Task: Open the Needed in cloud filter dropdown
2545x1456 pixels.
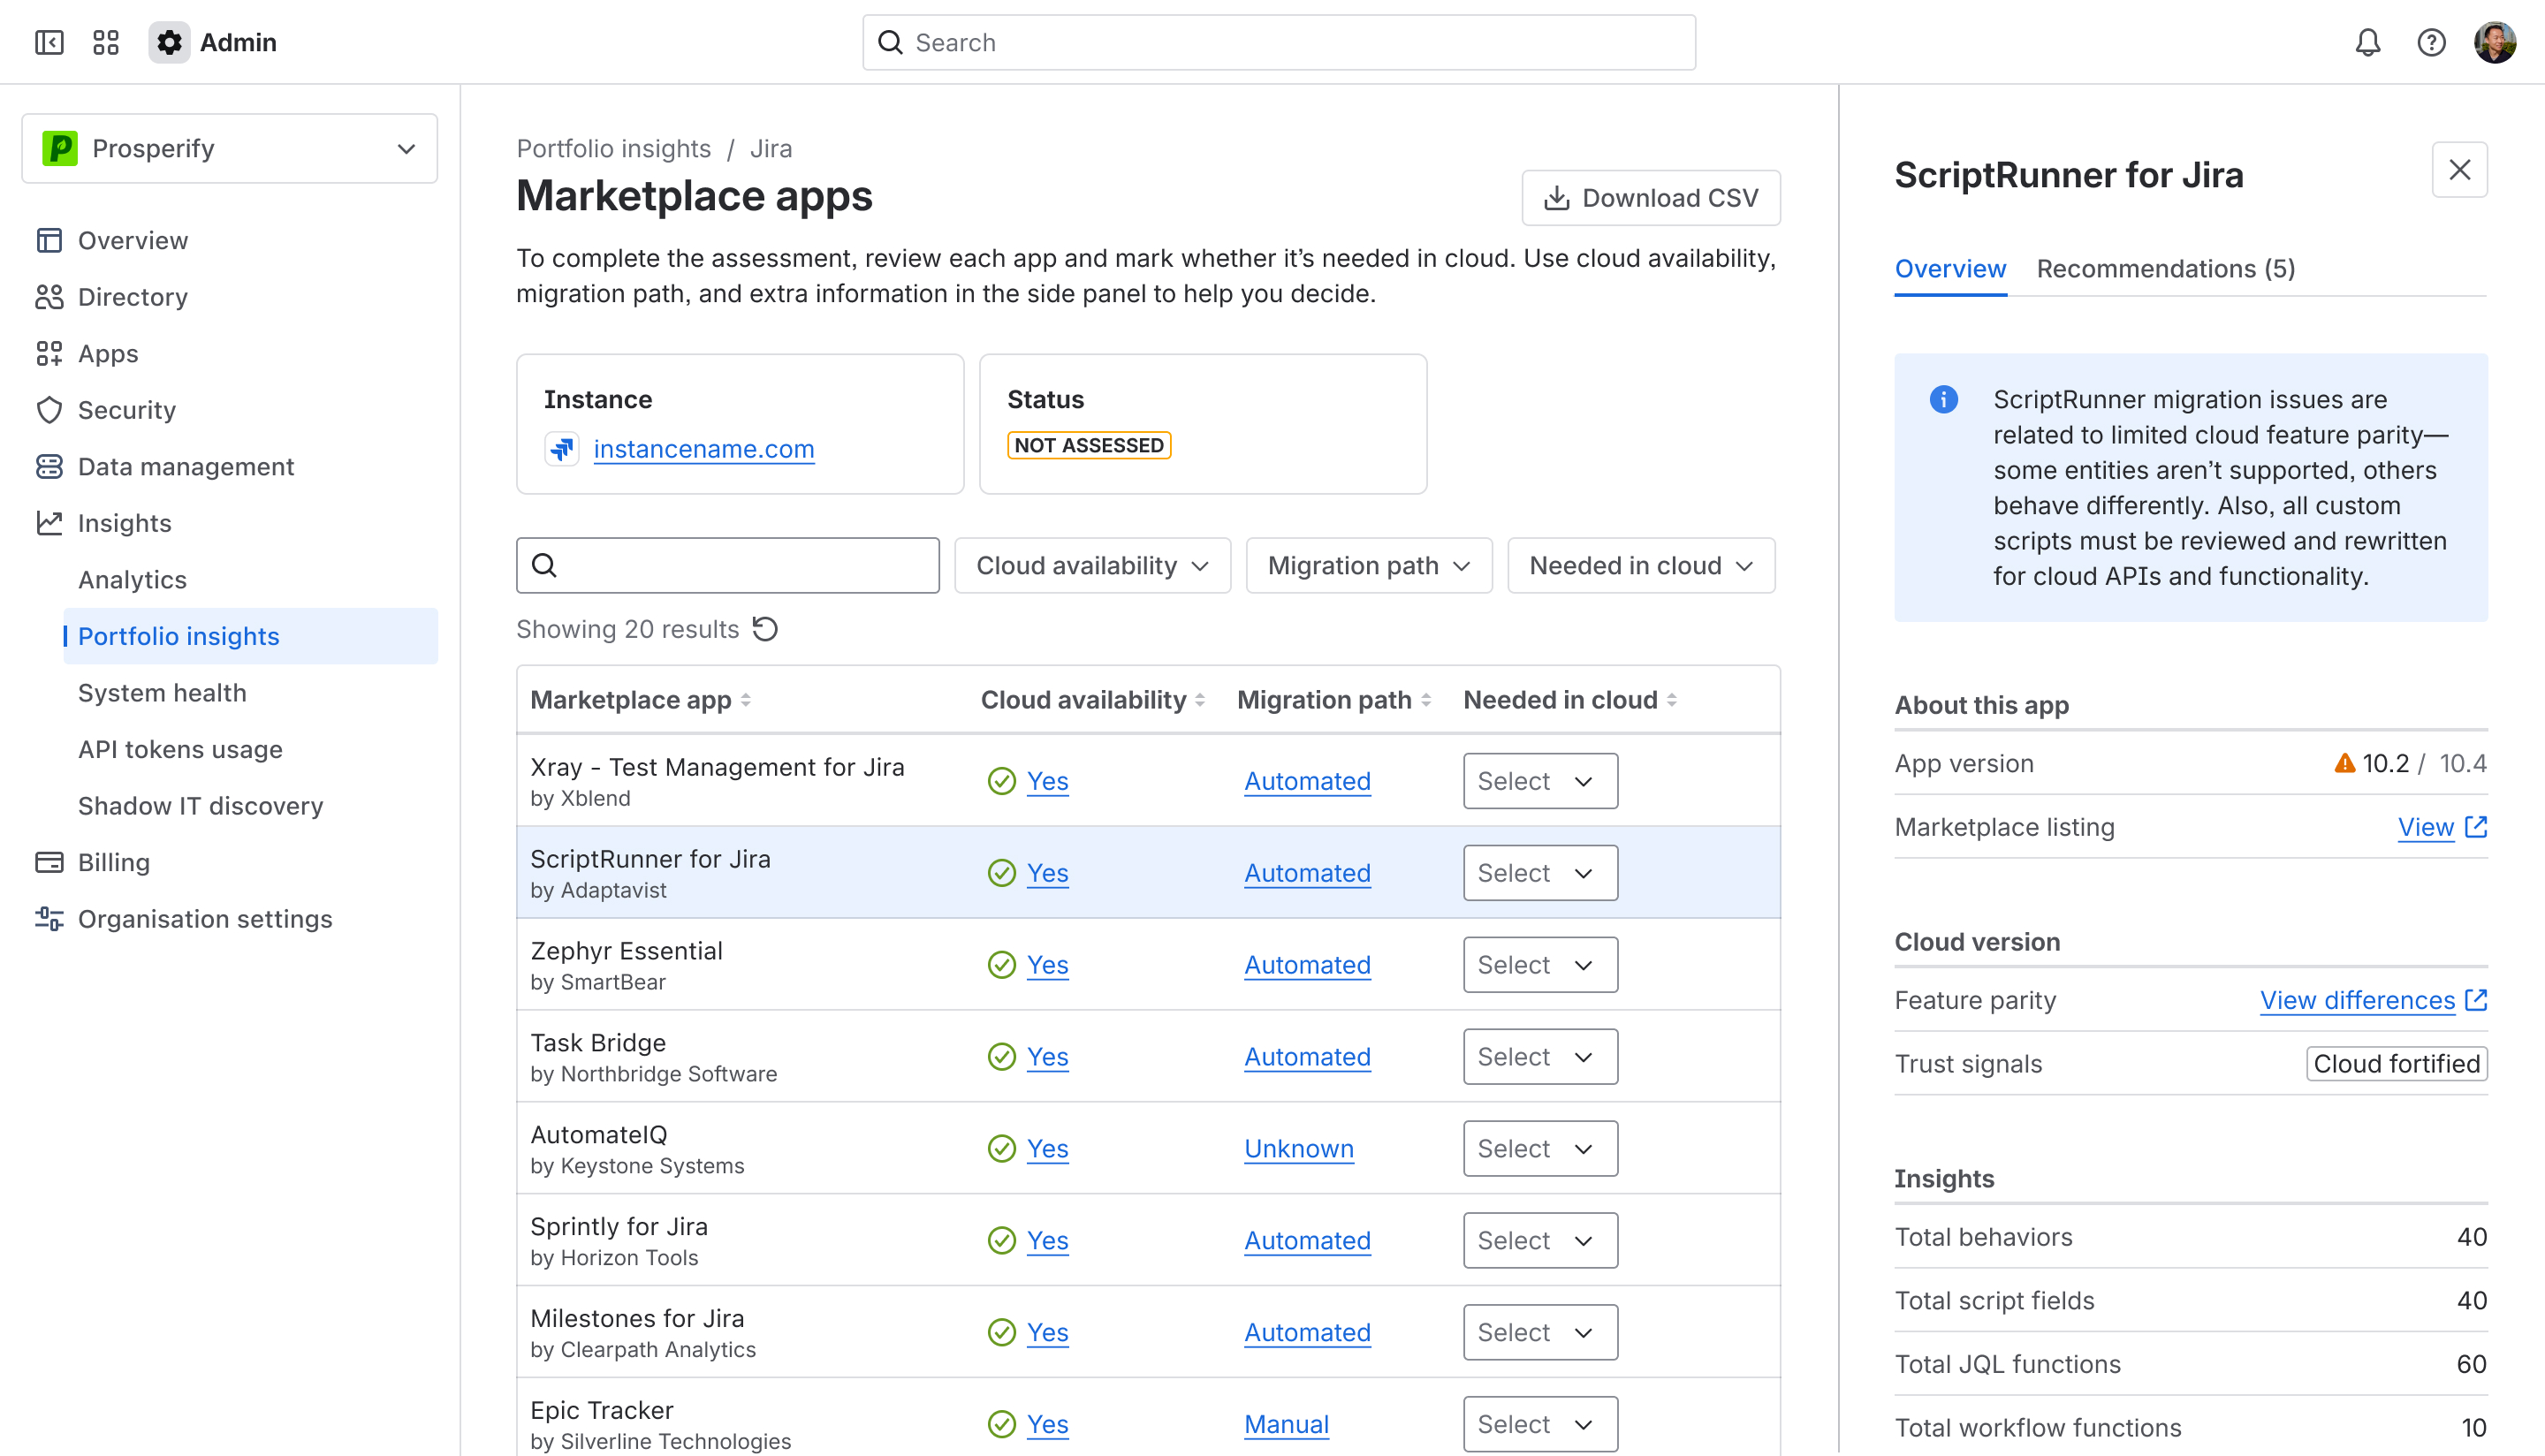Action: (x=1640, y=565)
